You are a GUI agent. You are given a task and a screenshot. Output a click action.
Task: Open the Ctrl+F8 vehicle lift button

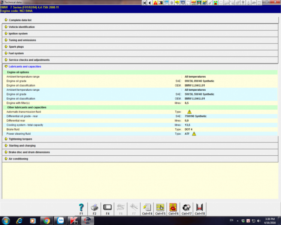(x=200, y=209)
